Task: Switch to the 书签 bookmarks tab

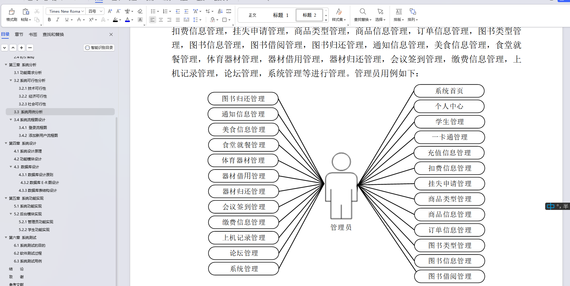Action: click(33, 34)
